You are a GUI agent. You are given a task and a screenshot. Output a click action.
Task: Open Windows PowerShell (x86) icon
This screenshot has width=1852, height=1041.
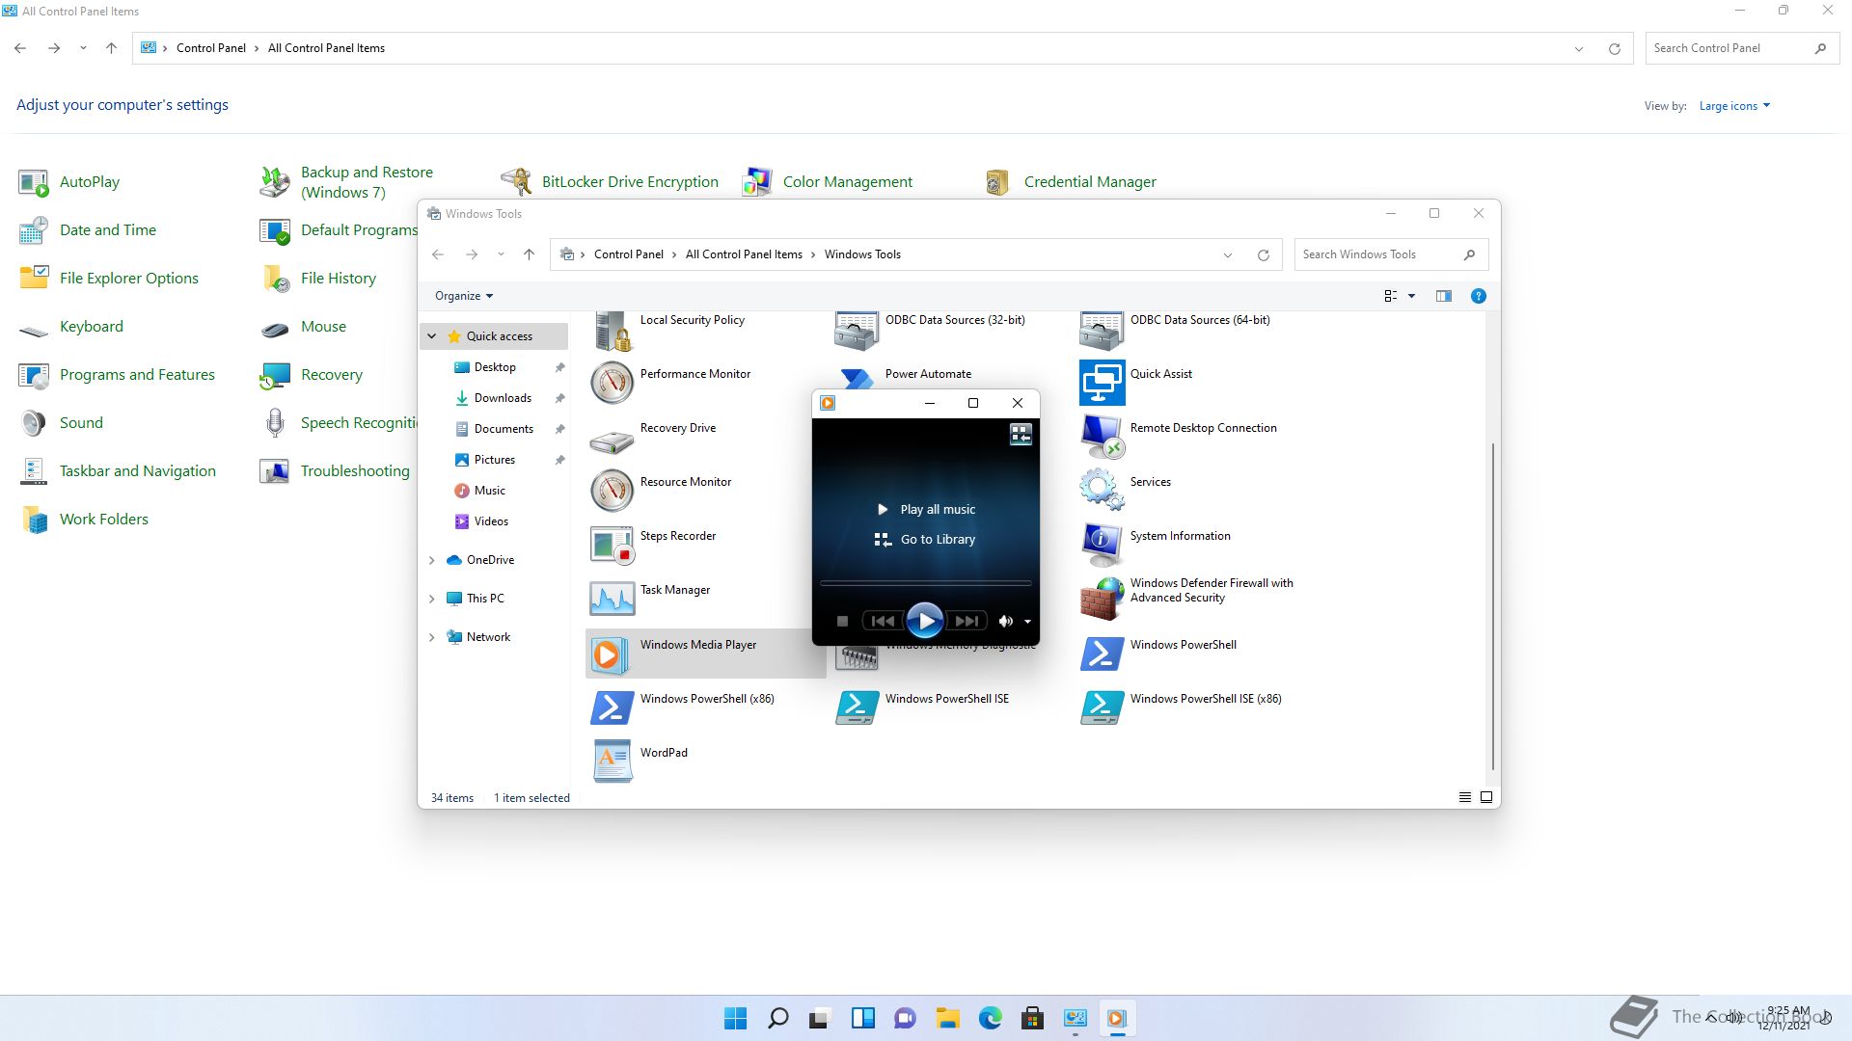[x=613, y=707]
